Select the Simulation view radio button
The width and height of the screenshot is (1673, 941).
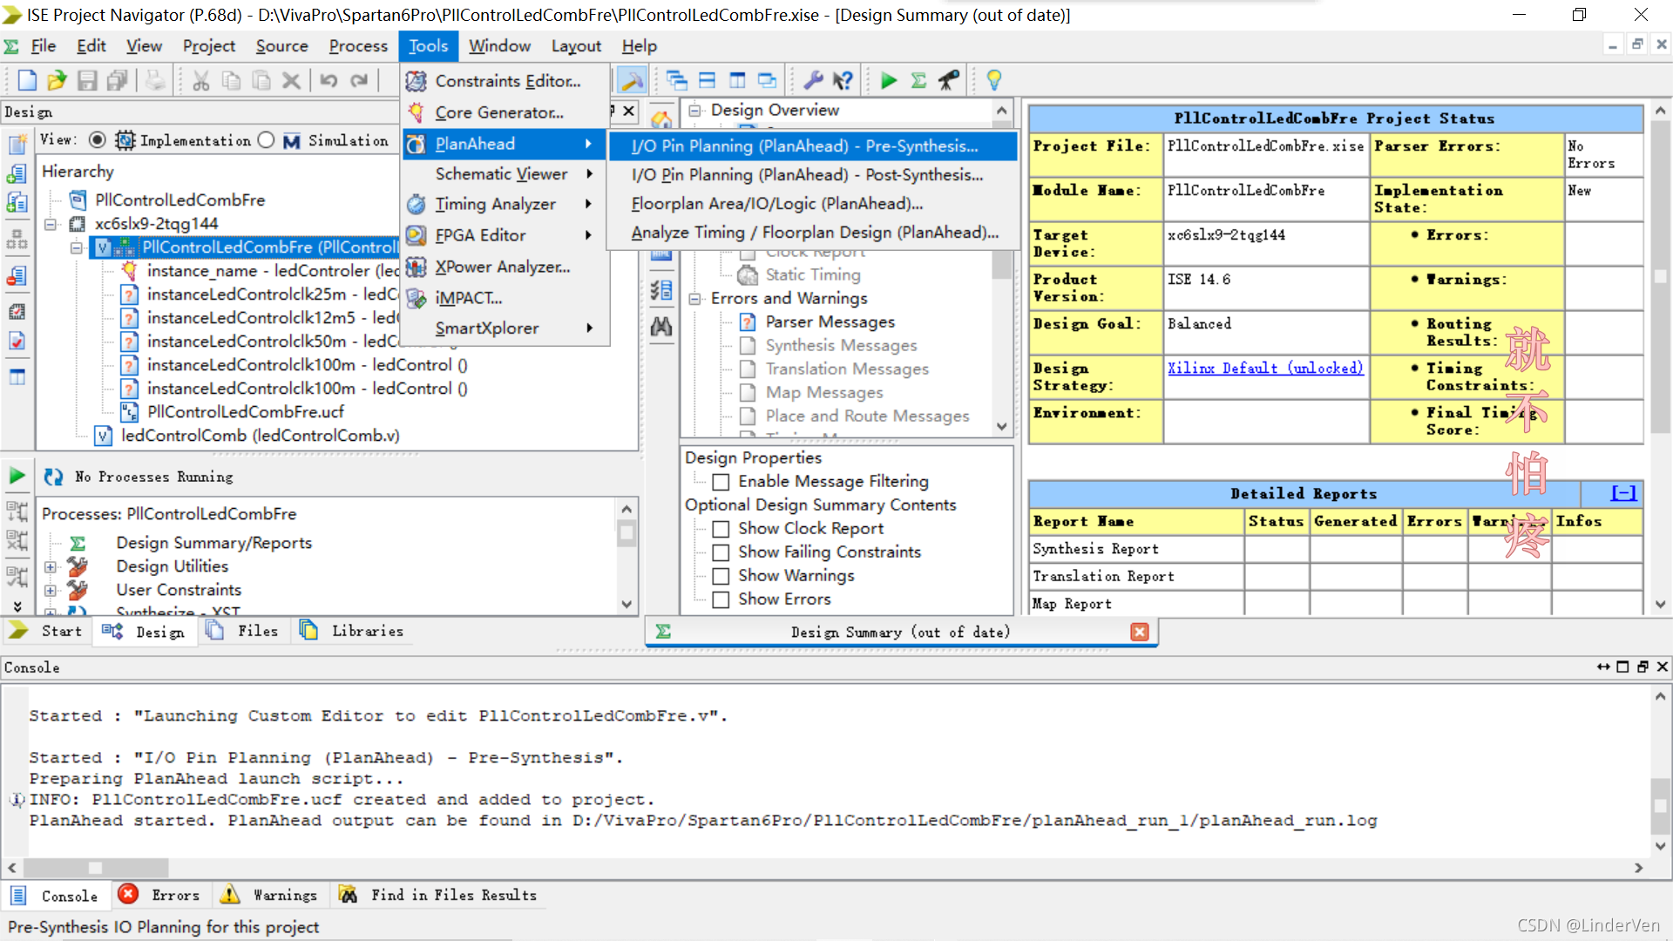[267, 140]
